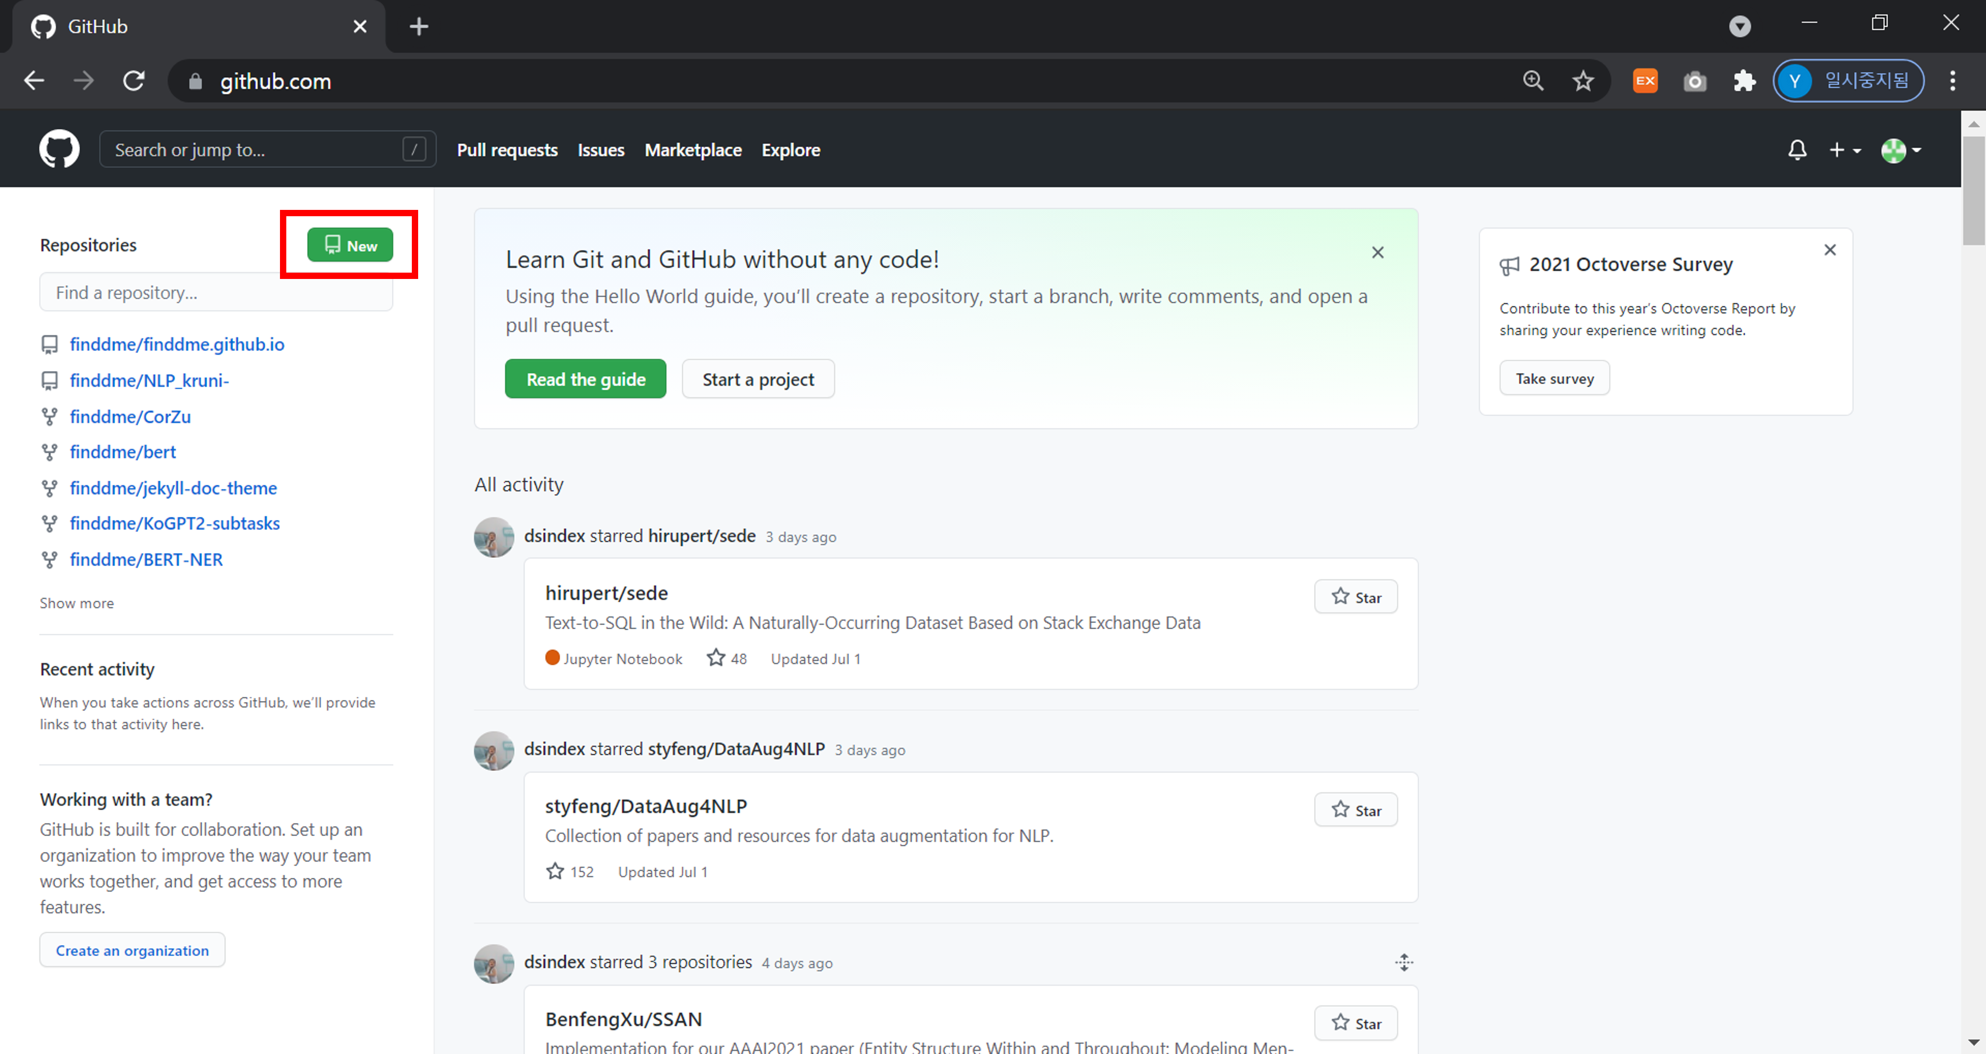The height and width of the screenshot is (1054, 1986).
Task: Open notifications bell icon
Action: pyautogui.click(x=1797, y=149)
